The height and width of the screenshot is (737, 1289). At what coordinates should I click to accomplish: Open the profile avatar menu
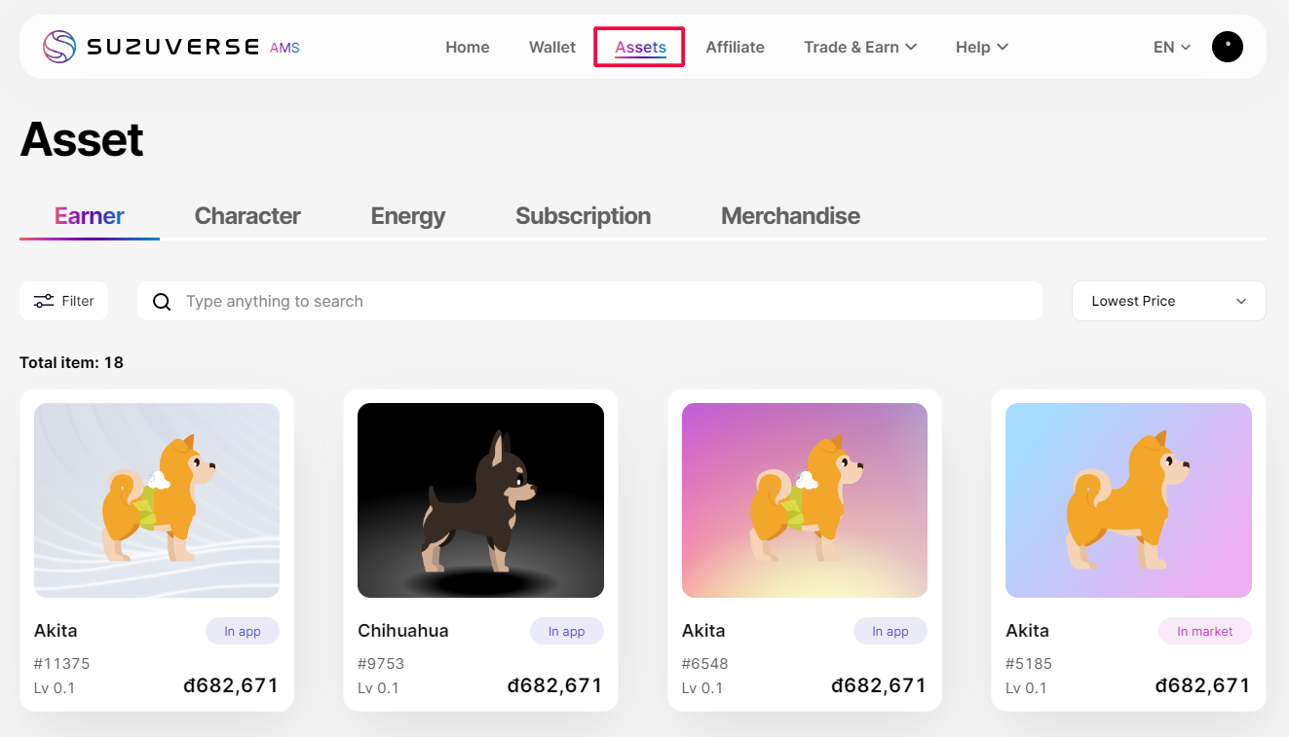pyautogui.click(x=1227, y=46)
